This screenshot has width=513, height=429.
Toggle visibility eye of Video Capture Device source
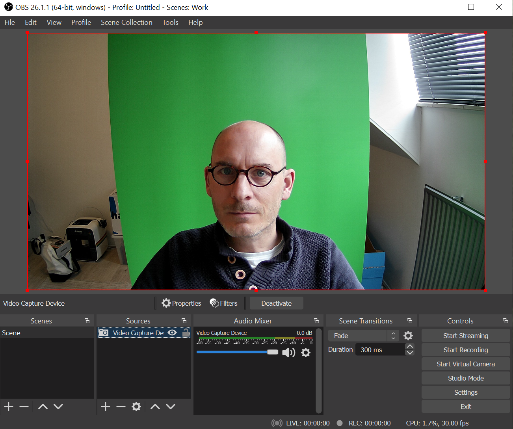(172, 332)
